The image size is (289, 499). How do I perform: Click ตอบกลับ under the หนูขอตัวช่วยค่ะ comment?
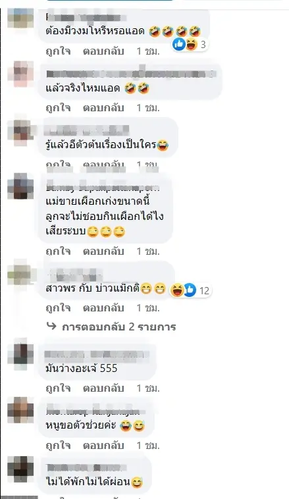(103, 445)
